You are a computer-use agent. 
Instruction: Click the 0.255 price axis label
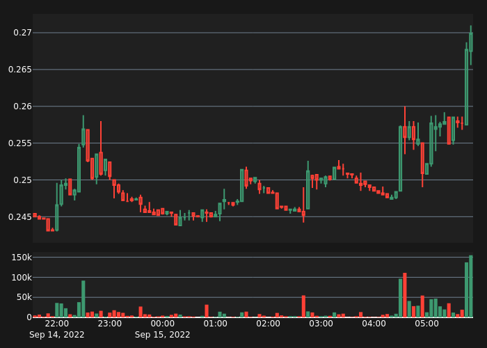click(x=20, y=143)
